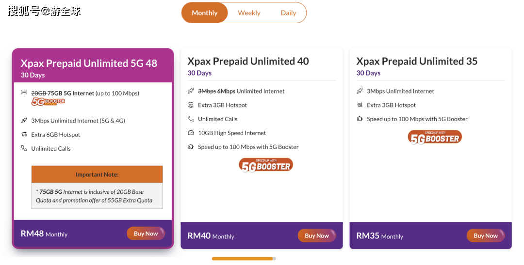Click the Extra 6GB Hotspot icon
Screen dimensions: 524x265
24,135
